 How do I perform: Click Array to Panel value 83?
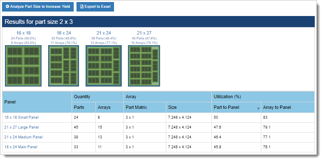(265, 117)
